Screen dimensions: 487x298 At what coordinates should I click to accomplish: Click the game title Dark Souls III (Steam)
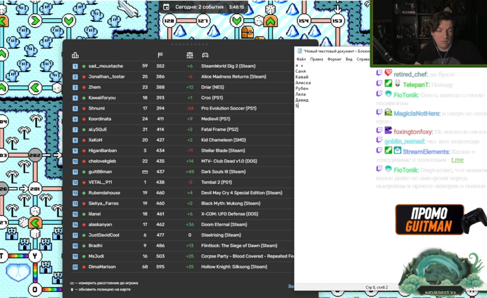click(223, 172)
